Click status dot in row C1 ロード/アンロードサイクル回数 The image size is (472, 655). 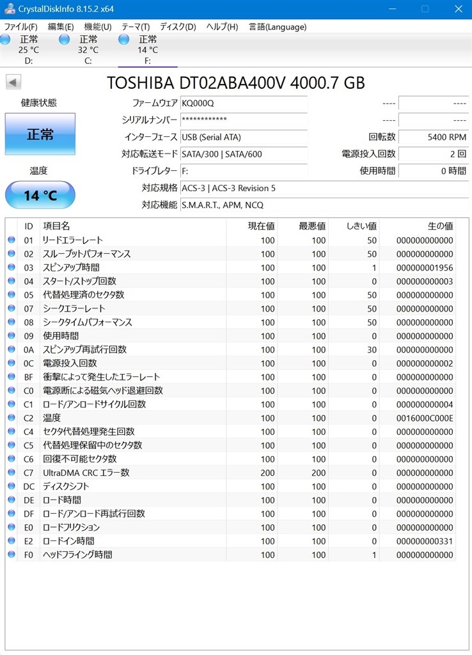pos(12,404)
